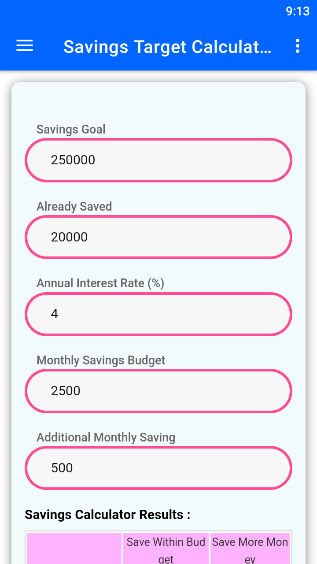Viewport: 317px width, 564px height.
Task: Click the Annual Interest Rate (%) label
Action: point(100,283)
